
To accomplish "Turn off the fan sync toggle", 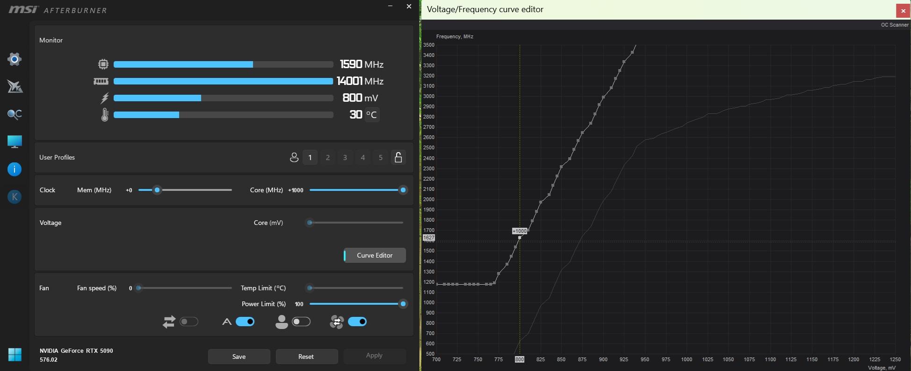I will 357,322.
